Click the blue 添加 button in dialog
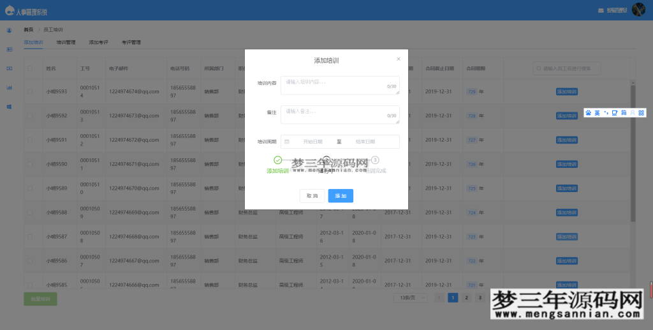Viewport: 653px width, 330px height. [341, 196]
